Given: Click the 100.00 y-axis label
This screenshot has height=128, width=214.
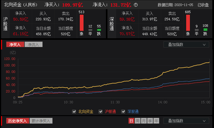Looking at the screenshot, I should tap(10, 65).
